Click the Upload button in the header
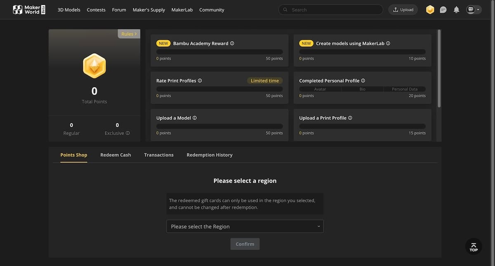 (x=403, y=9)
